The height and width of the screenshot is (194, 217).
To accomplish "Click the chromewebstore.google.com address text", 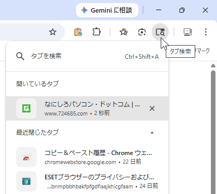I will (80, 162).
